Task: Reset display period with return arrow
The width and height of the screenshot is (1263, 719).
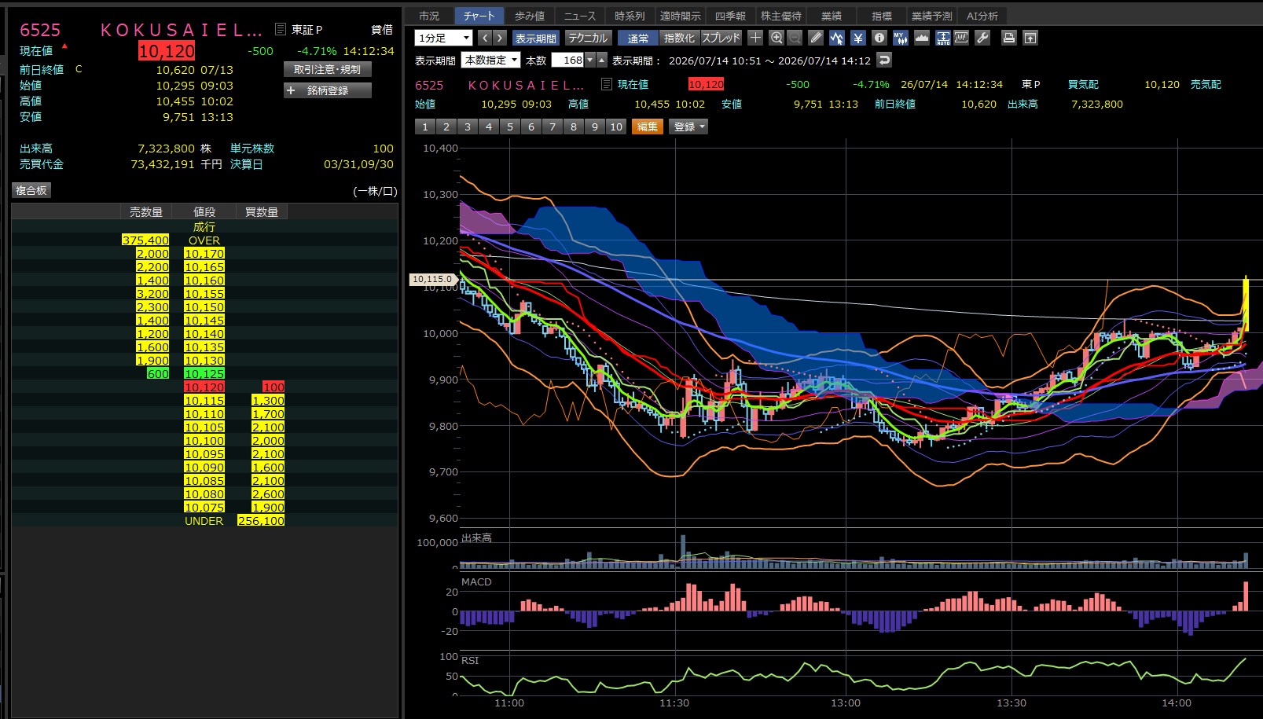Action: [x=884, y=61]
